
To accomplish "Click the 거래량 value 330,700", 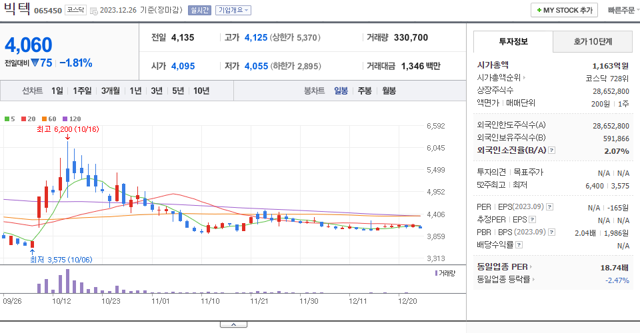I will (411, 37).
